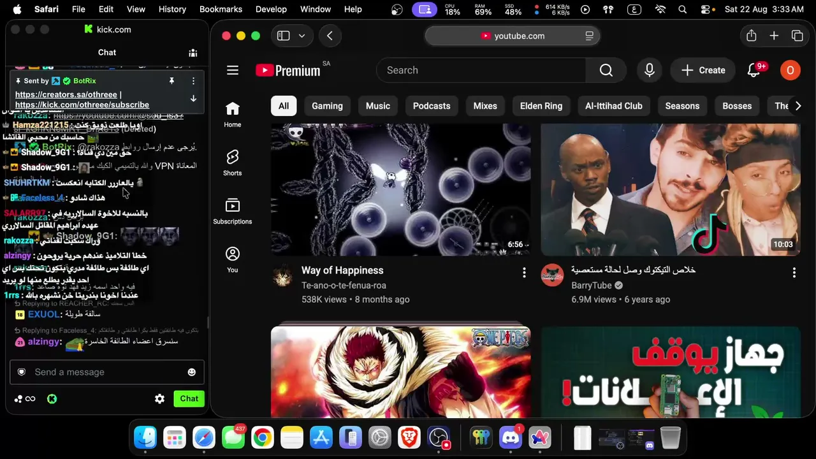Click the Te-ano-o-te-fenua-roa channel name
This screenshot has width=816, height=459.
point(344,286)
